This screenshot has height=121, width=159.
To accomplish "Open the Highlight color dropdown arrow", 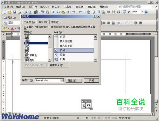I will click(9, 29).
